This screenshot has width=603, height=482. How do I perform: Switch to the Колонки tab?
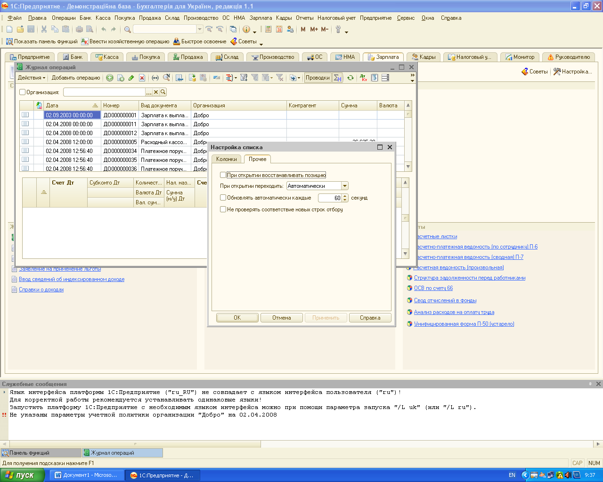(226, 159)
